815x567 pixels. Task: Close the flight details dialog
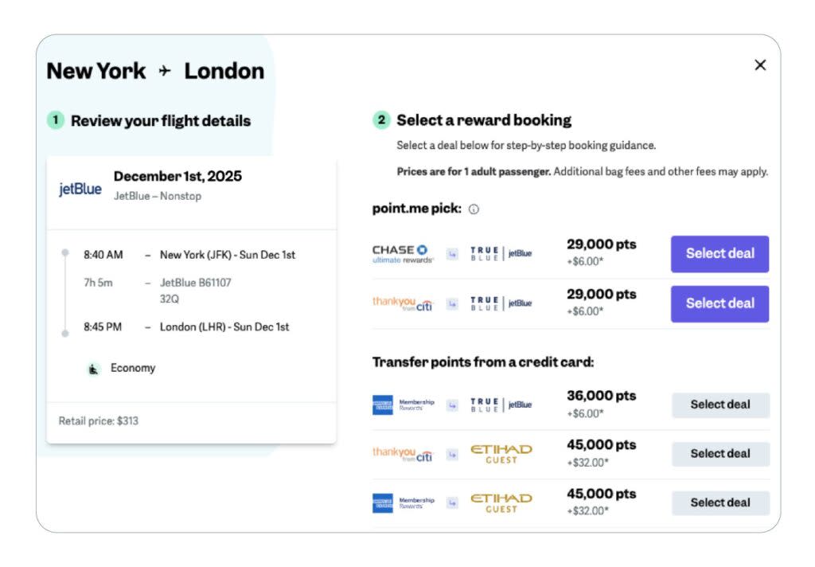click(x=760, y=65)
